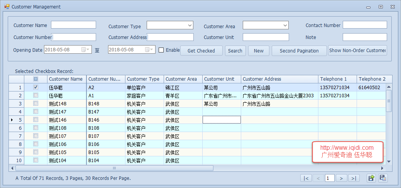This screenshot has height=188, width=401.
Task: Click the Customer Management window icon
Action: coord(7,7)
